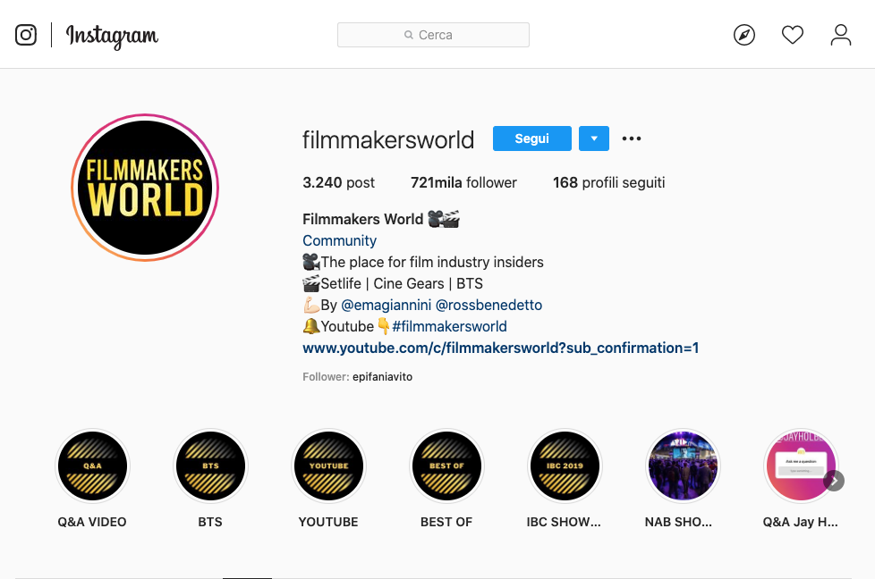Open the BEST OF highlight circle

coord(446,466)
